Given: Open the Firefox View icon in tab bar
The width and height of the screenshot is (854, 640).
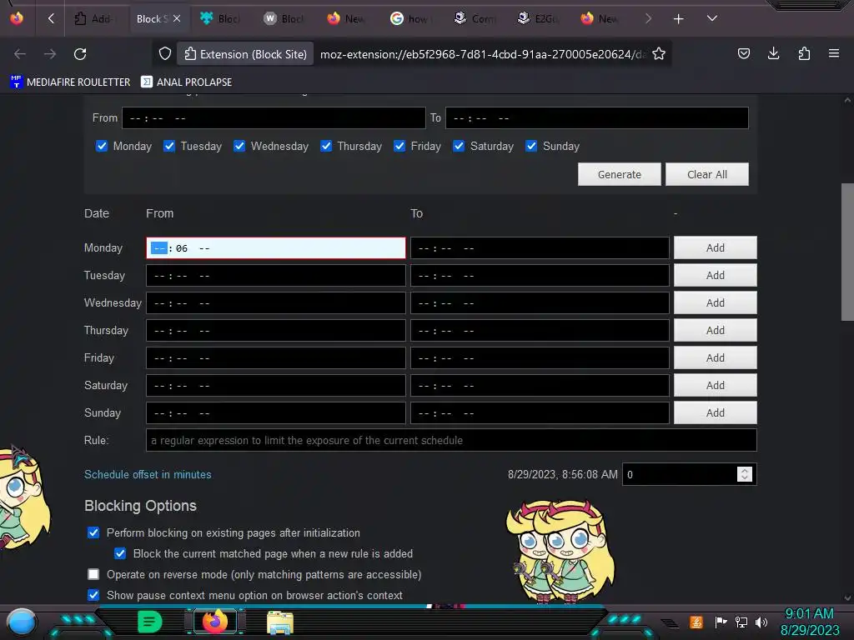Looking at the screenshot, I should 17,18.
